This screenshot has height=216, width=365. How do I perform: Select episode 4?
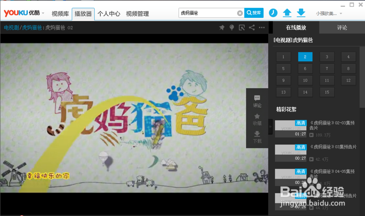pyautogui.click(x=348, y=57)
